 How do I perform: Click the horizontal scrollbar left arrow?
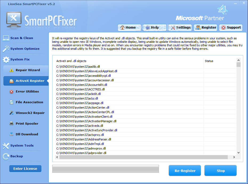click(x=57, y=157)
